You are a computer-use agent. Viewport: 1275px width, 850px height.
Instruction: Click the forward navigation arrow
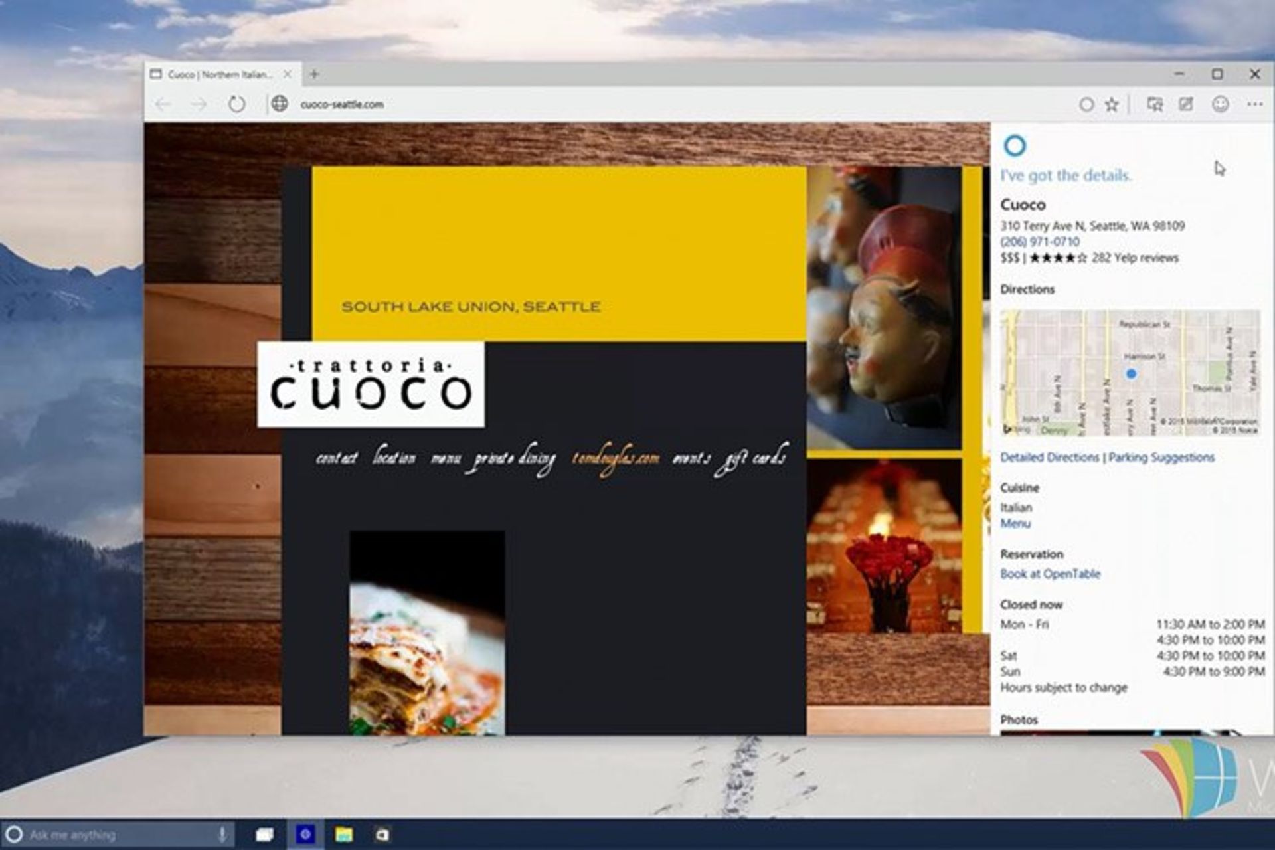point(199,104)
